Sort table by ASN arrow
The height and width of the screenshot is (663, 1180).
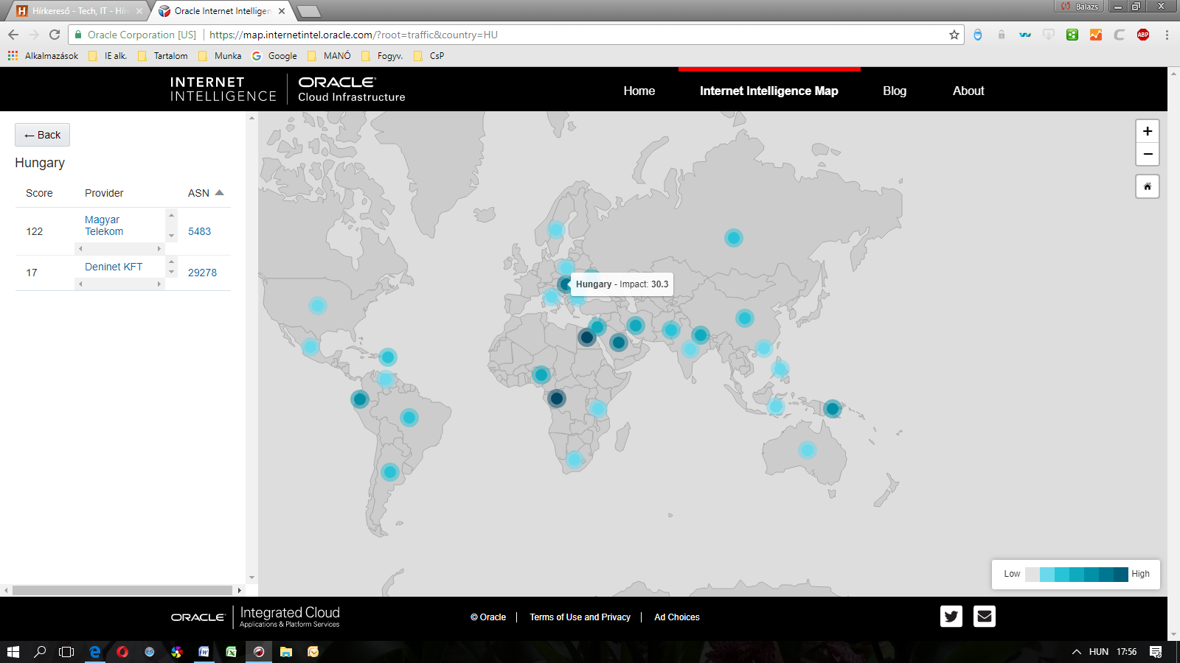[219, 192]
